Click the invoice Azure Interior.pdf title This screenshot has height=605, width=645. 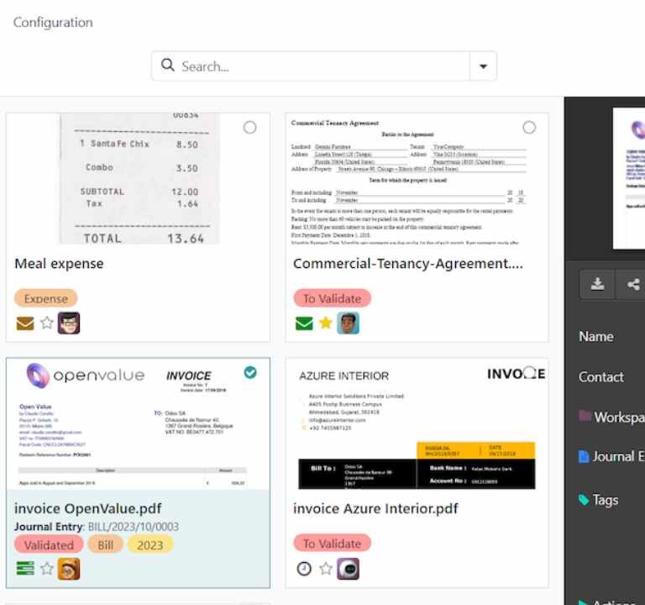click(x=375, y=508)
